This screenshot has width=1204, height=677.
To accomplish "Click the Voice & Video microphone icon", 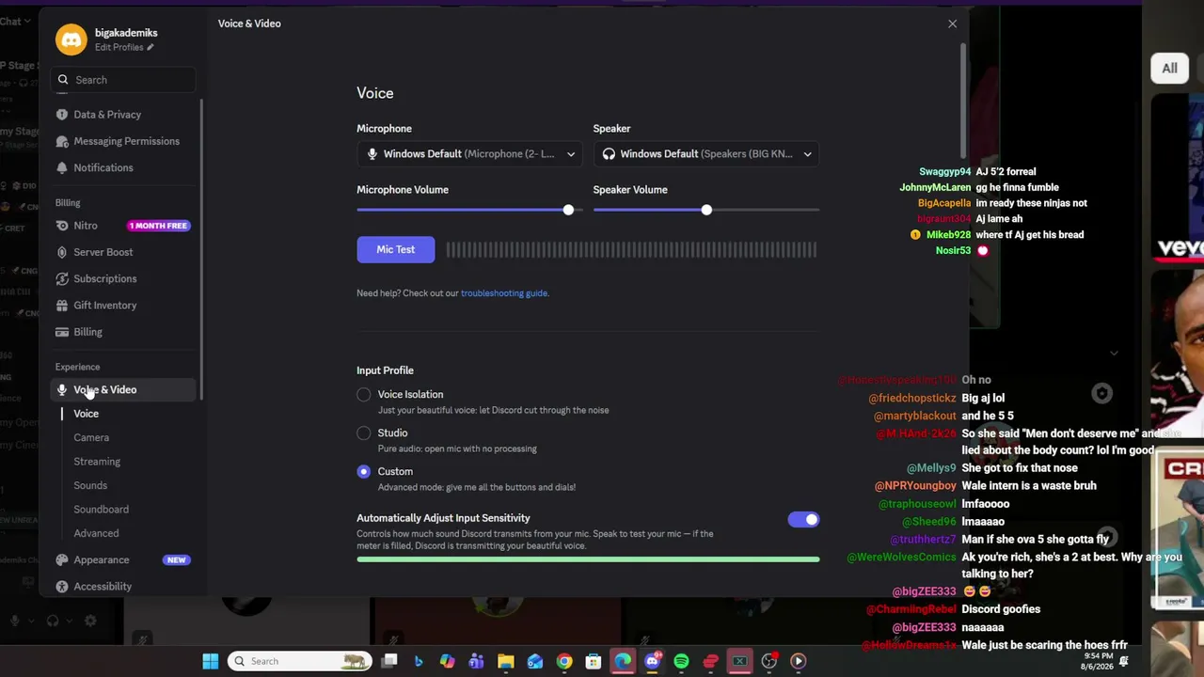I will click(62, 389).
